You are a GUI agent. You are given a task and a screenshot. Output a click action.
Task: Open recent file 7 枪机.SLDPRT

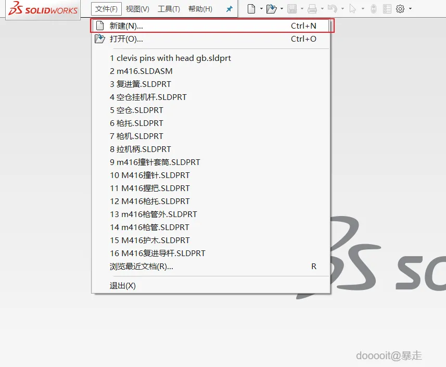click(211, 136)
